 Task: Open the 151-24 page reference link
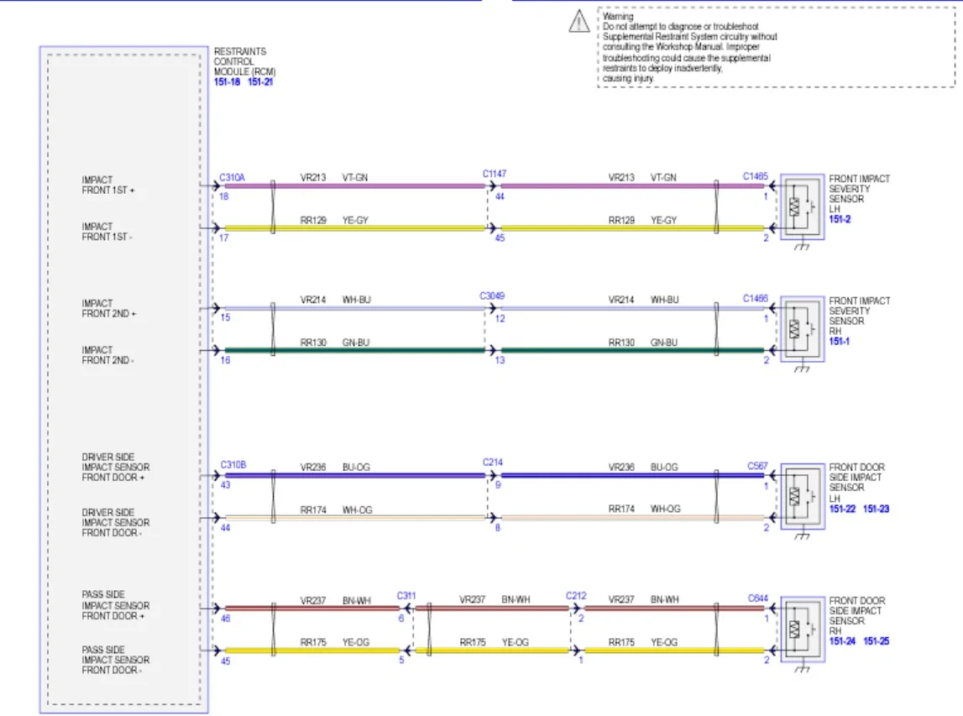pos(842,641)
